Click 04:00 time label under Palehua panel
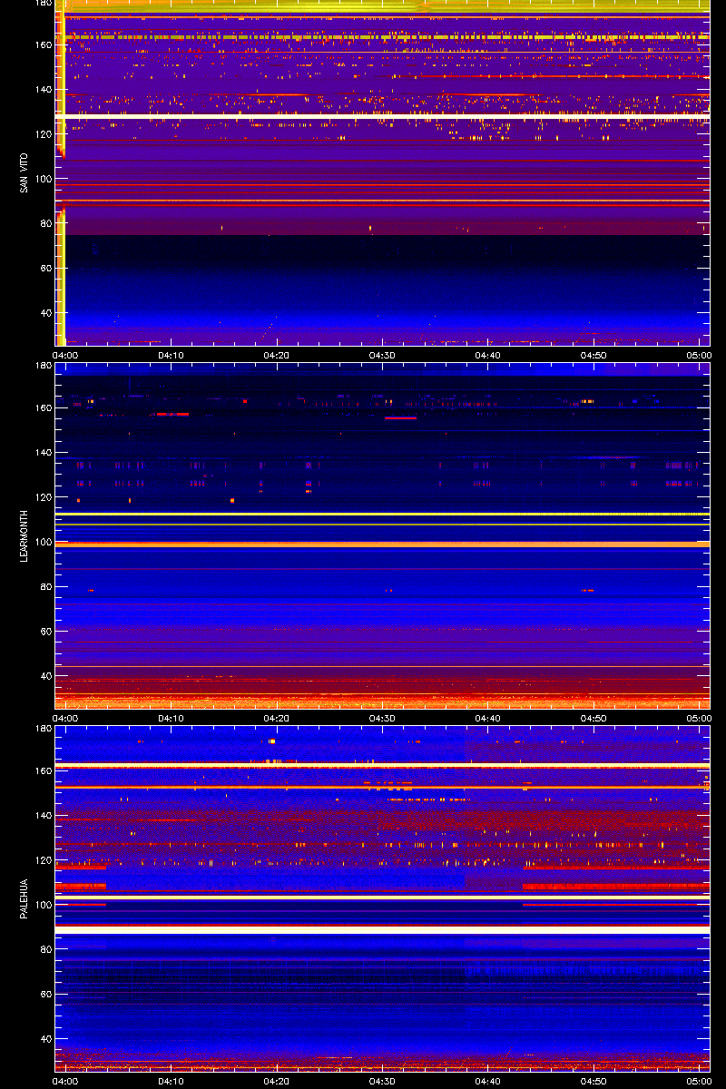 66,1081
